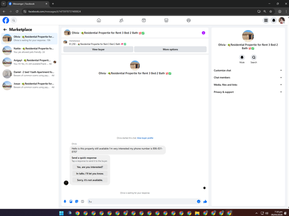Open the Chrome profile icon
The image size is (289, 216).
point(280,12)
